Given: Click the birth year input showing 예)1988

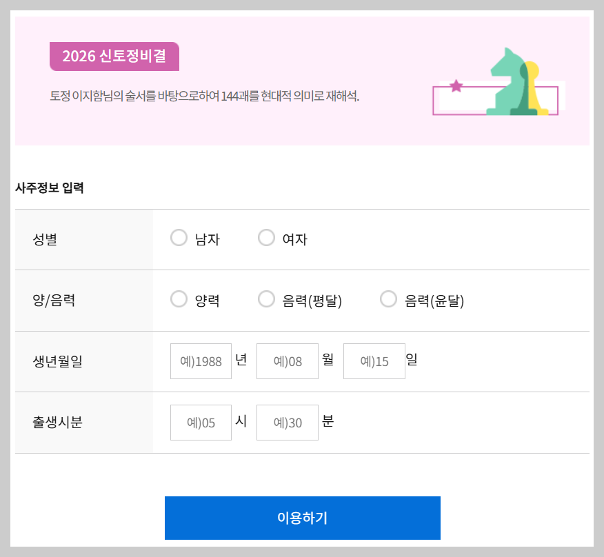Looking at the screenshot, I should pos(201,361).
